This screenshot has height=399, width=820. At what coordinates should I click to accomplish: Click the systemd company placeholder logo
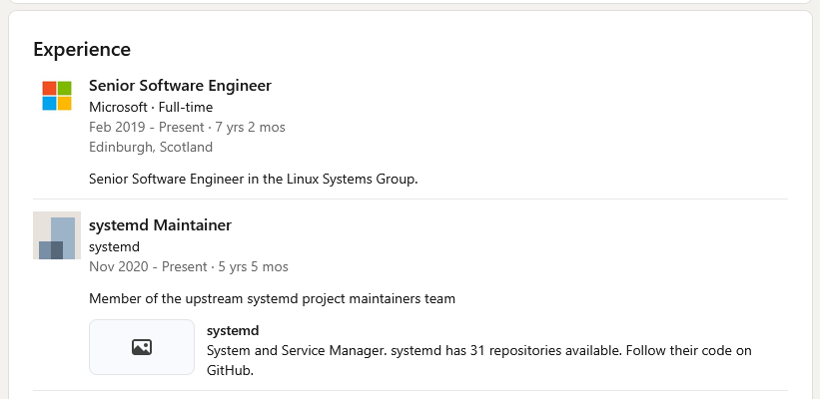point(57,235)
